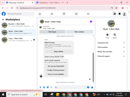The width and height of the screenshot is (130, 97).
Task: Open the Friends icon in top navigation
Action: tap(52, 14)
